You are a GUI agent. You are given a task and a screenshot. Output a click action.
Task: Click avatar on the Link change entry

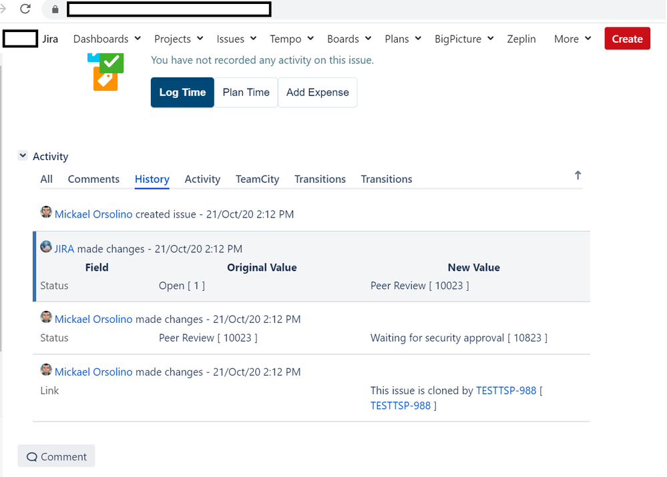(x=46, y=370)
